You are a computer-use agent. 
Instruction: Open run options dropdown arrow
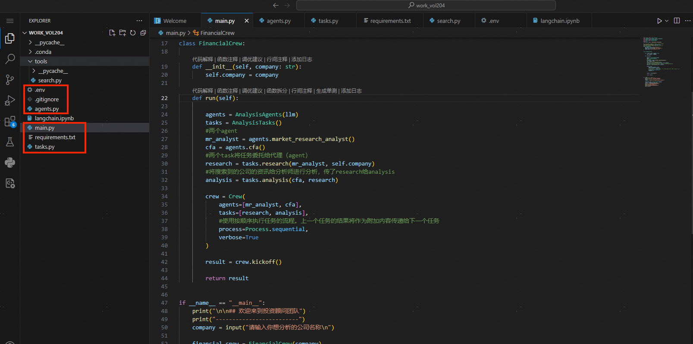coord(667,21)
